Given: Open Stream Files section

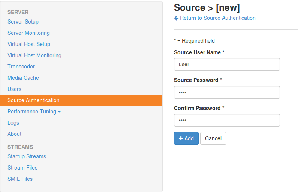Looking at the screenshot, I should pos(22,168).
